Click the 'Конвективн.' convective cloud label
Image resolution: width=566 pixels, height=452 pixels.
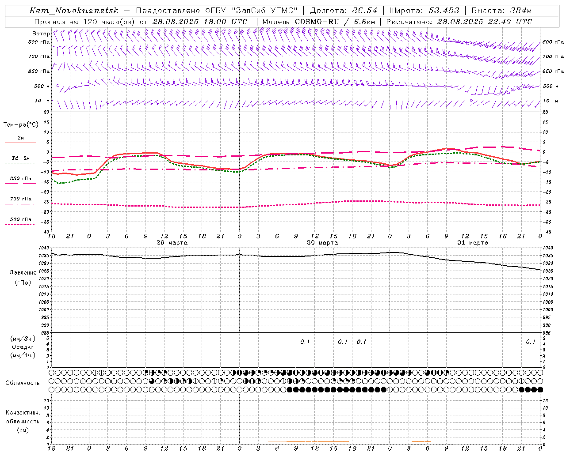[x=23, y=413]
